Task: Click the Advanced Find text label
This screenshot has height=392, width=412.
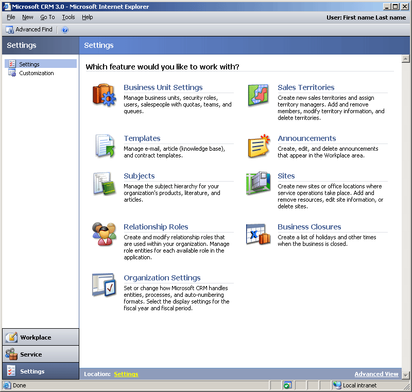Action: click(x=34, y=29)
